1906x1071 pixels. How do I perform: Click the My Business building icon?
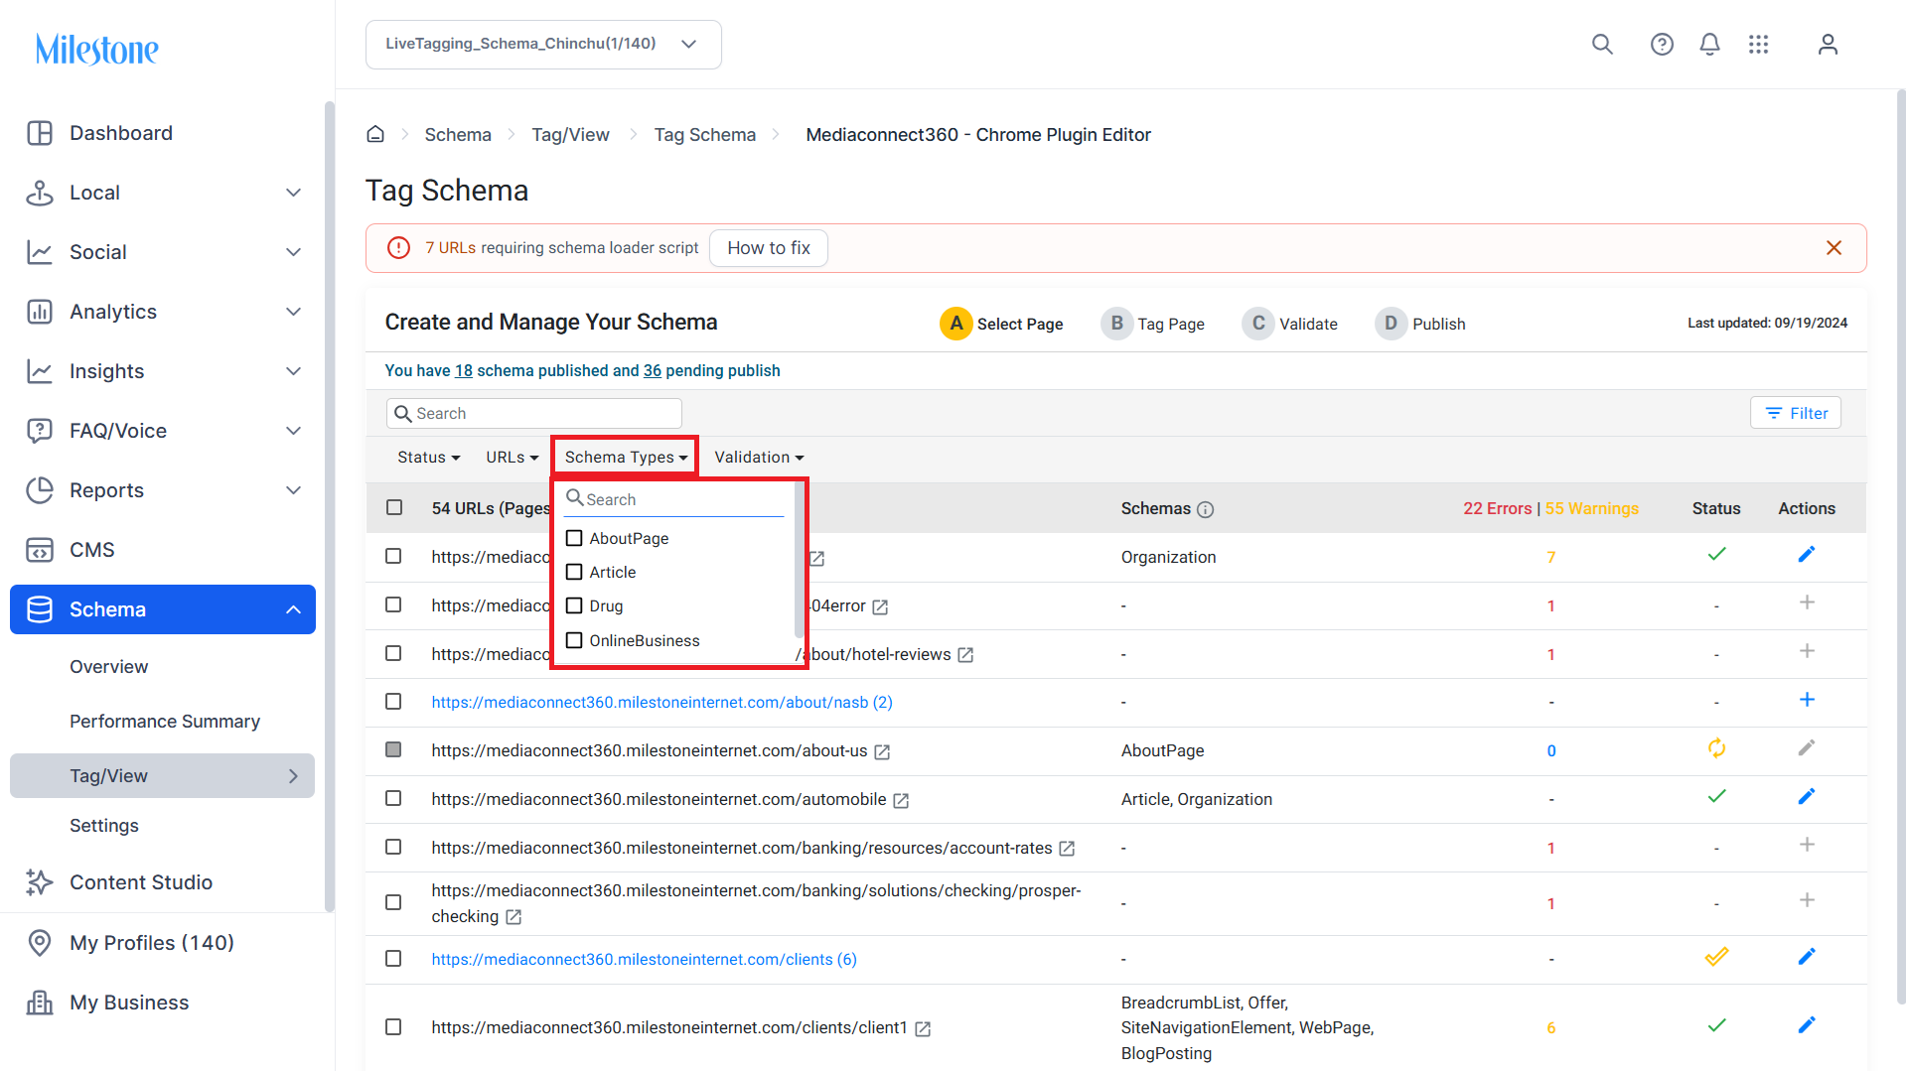coord(40,1003)
